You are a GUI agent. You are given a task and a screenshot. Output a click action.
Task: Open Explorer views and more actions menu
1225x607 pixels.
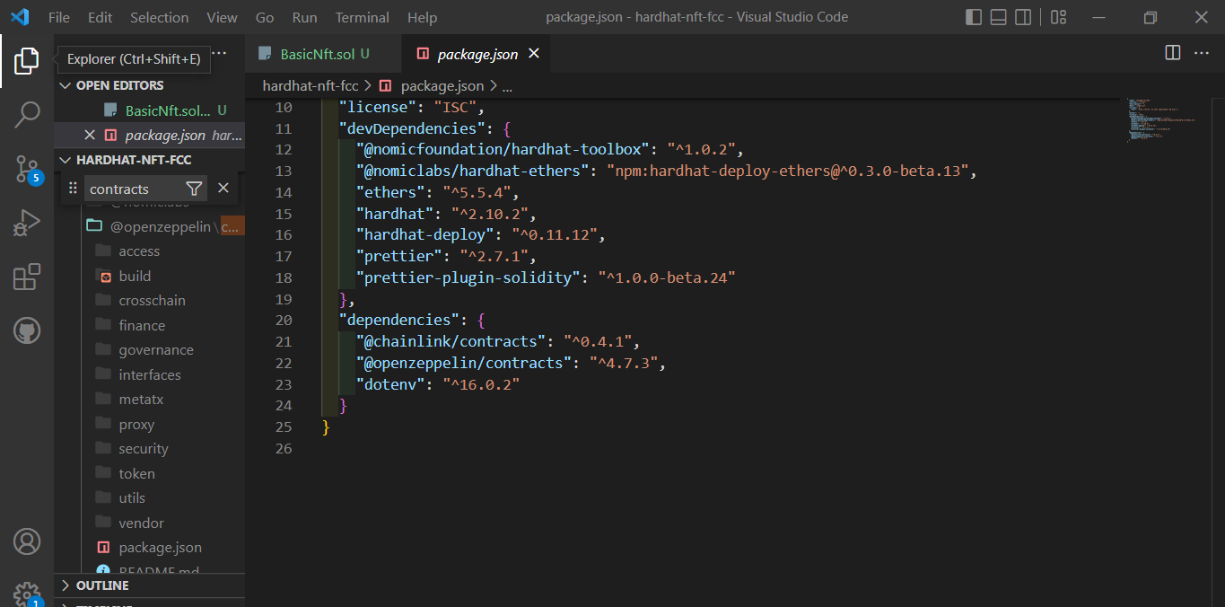pos(220,53)
